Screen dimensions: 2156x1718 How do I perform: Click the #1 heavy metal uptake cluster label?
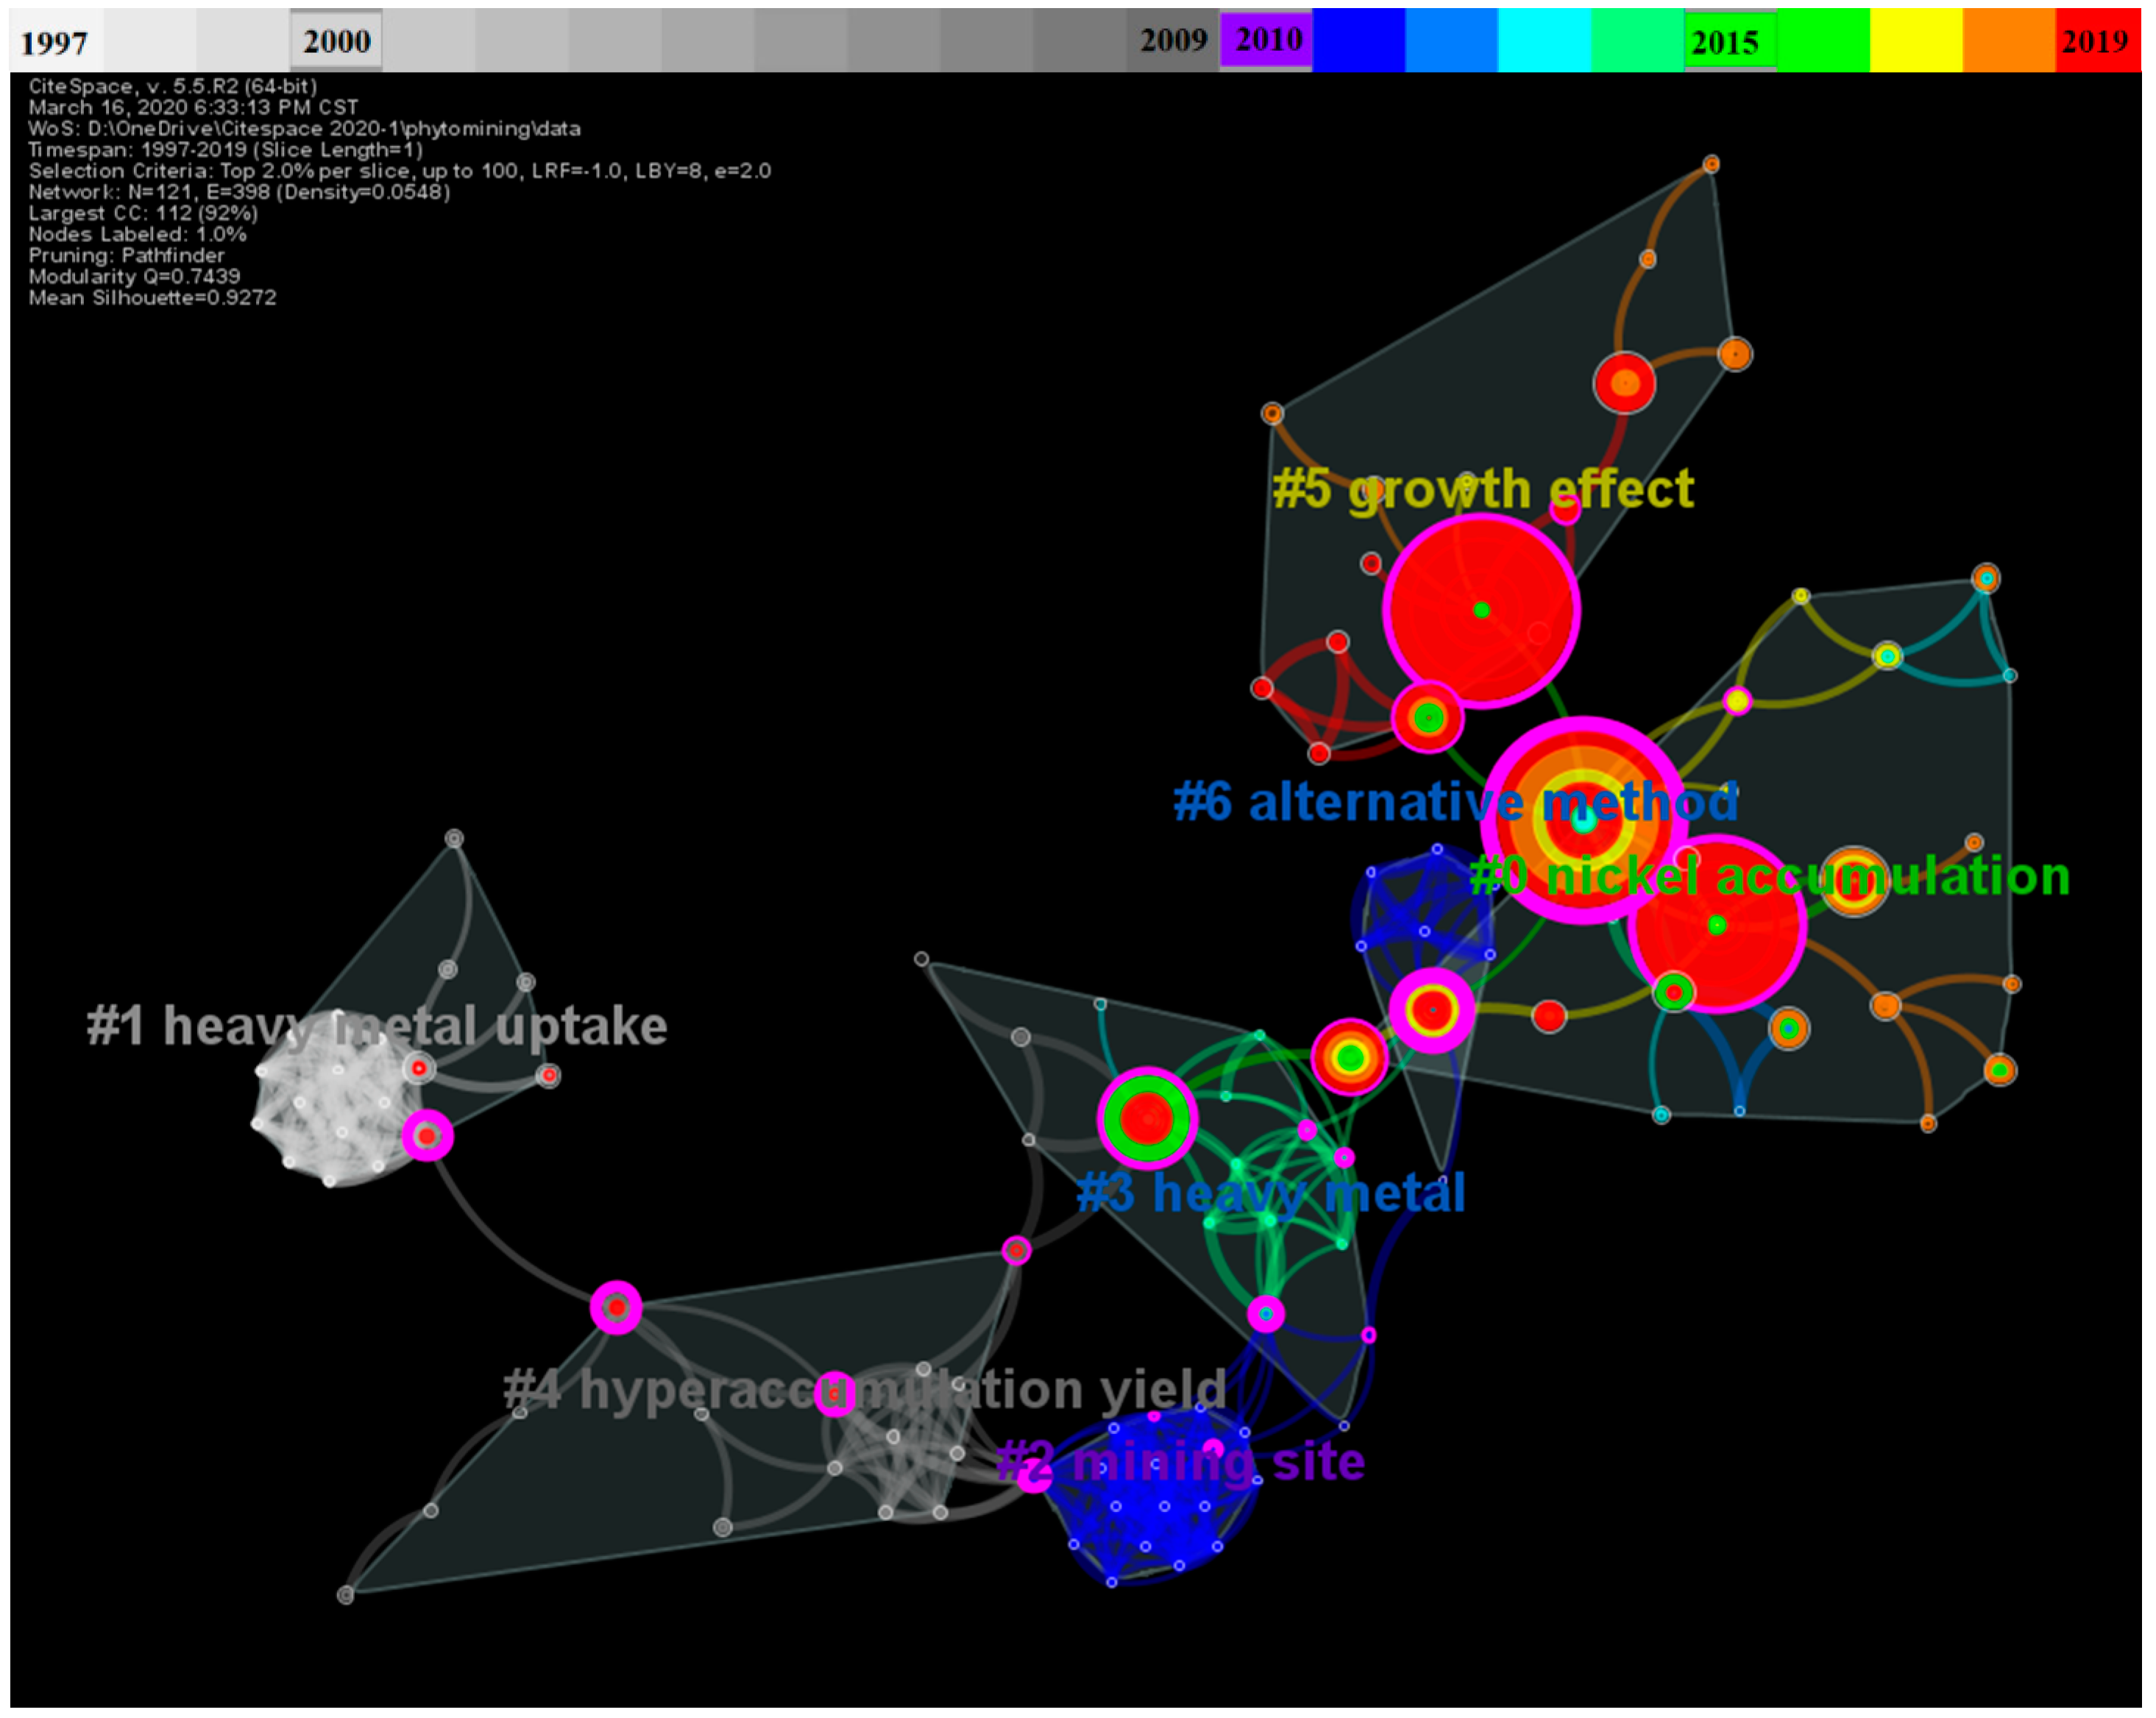click(x=376, y=1026)
